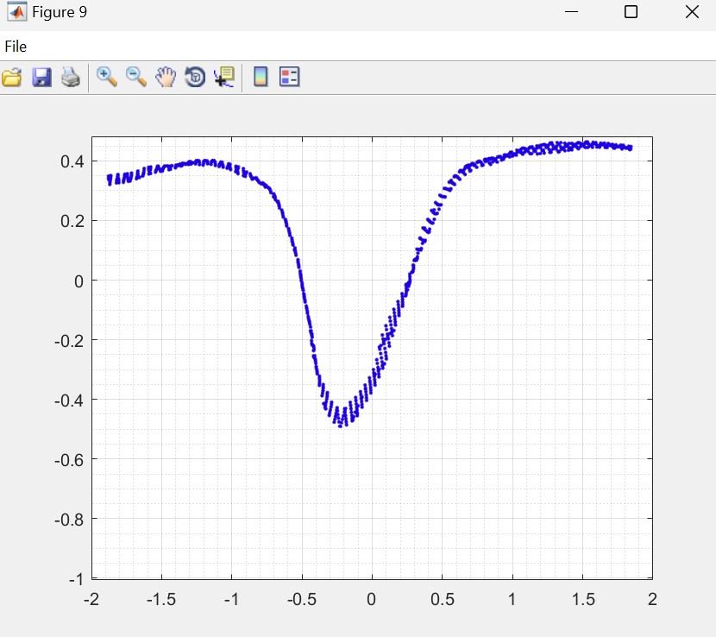Toggle the Insert Colorbar button
Screen dimensions: 716x637
[x=261, y=78]
